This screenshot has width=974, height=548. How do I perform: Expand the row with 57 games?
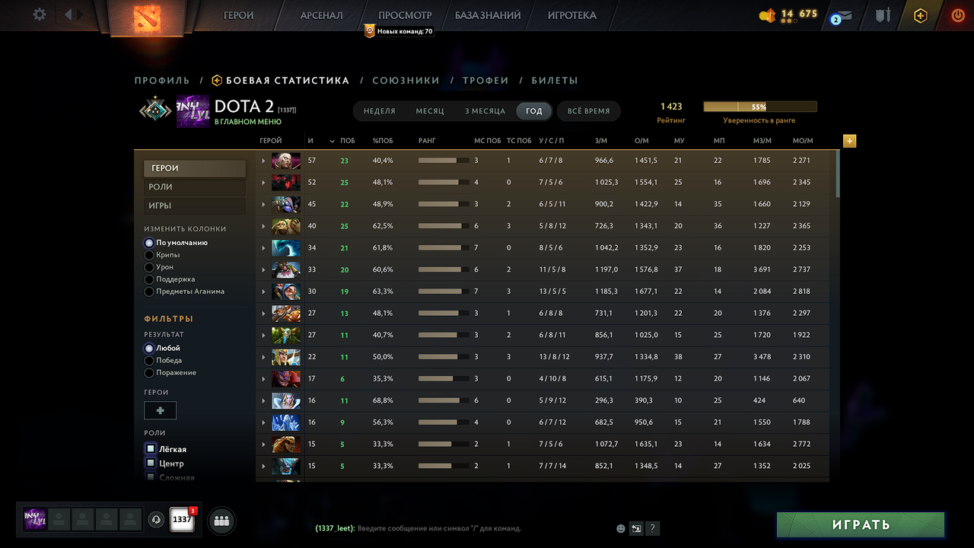tap(263, 161)
